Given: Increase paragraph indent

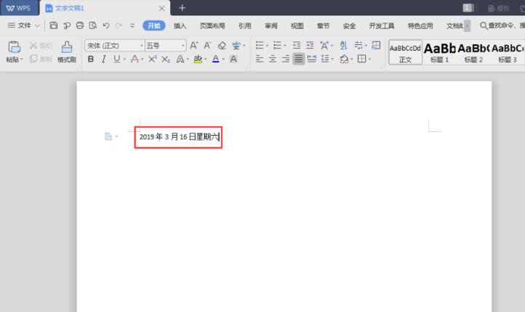Looking at the screenshot, I should (x=310, y=45).
